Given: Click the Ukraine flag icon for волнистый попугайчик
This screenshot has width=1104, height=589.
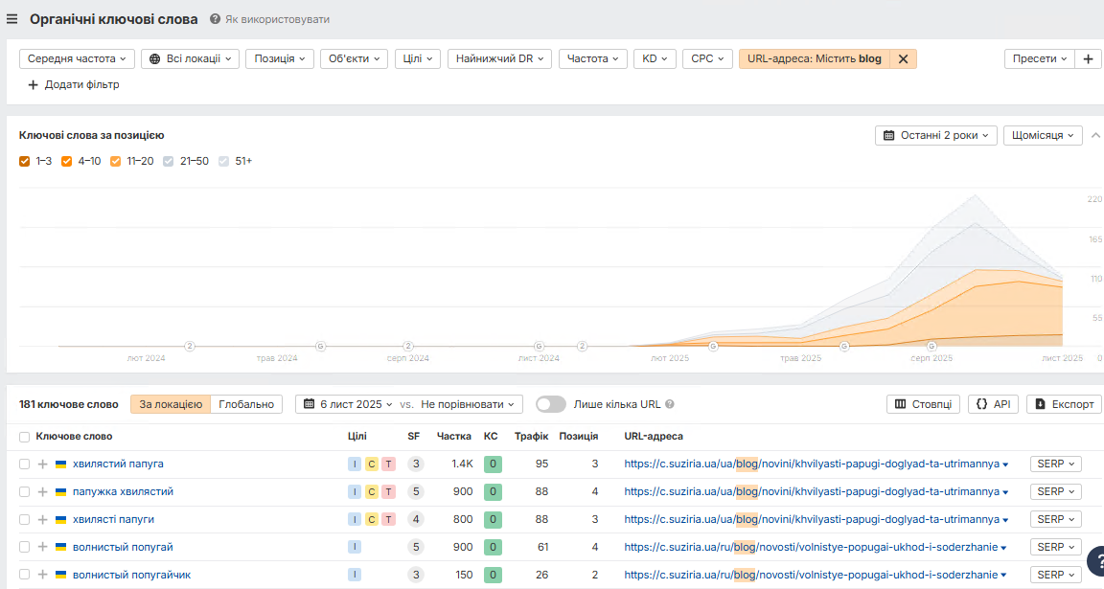Looking at the screenshot, I should 60,575.
